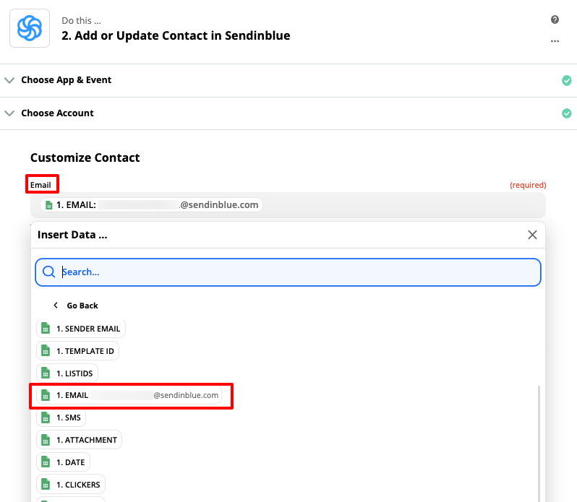Open the Choose App & Event section
This screenshot has width=577, height=502.
288,80
